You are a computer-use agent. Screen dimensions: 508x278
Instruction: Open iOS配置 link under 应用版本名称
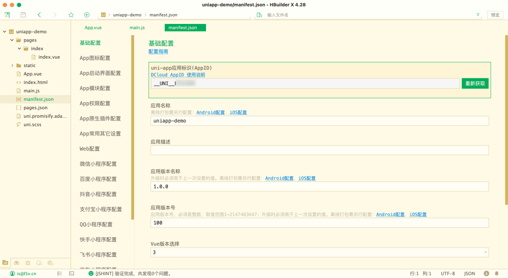(307, 179)
